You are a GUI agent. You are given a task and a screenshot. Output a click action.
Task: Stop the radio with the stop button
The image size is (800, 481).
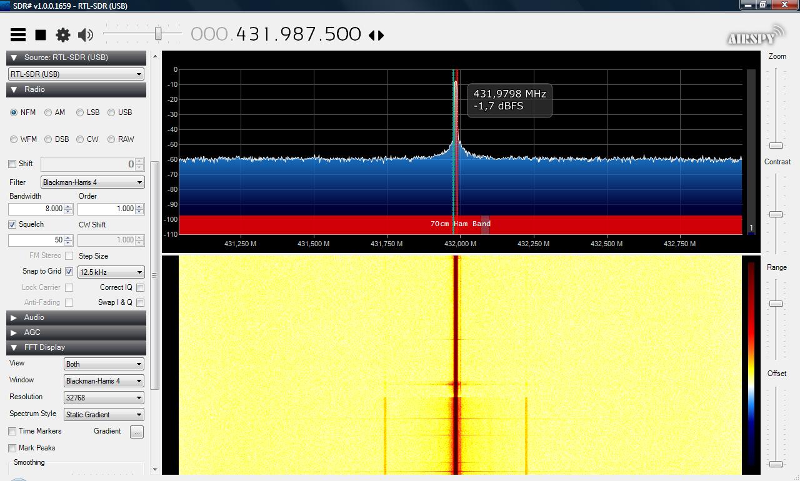coord(41,35)
